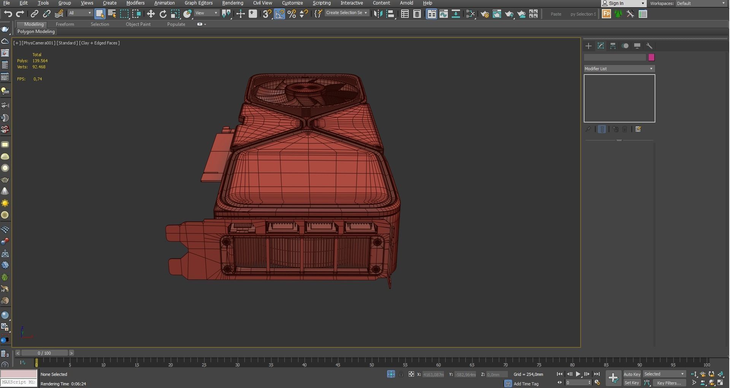Screen dimensions: 730x388
Task: Open the Modifiers menu
Action: pos(135,3)
